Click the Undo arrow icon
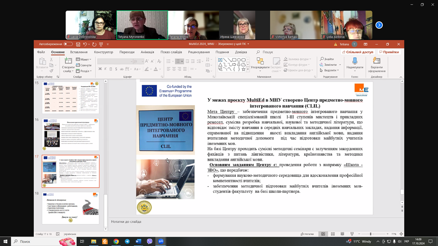This screenshot has height=246, width=438. [85, 44]
